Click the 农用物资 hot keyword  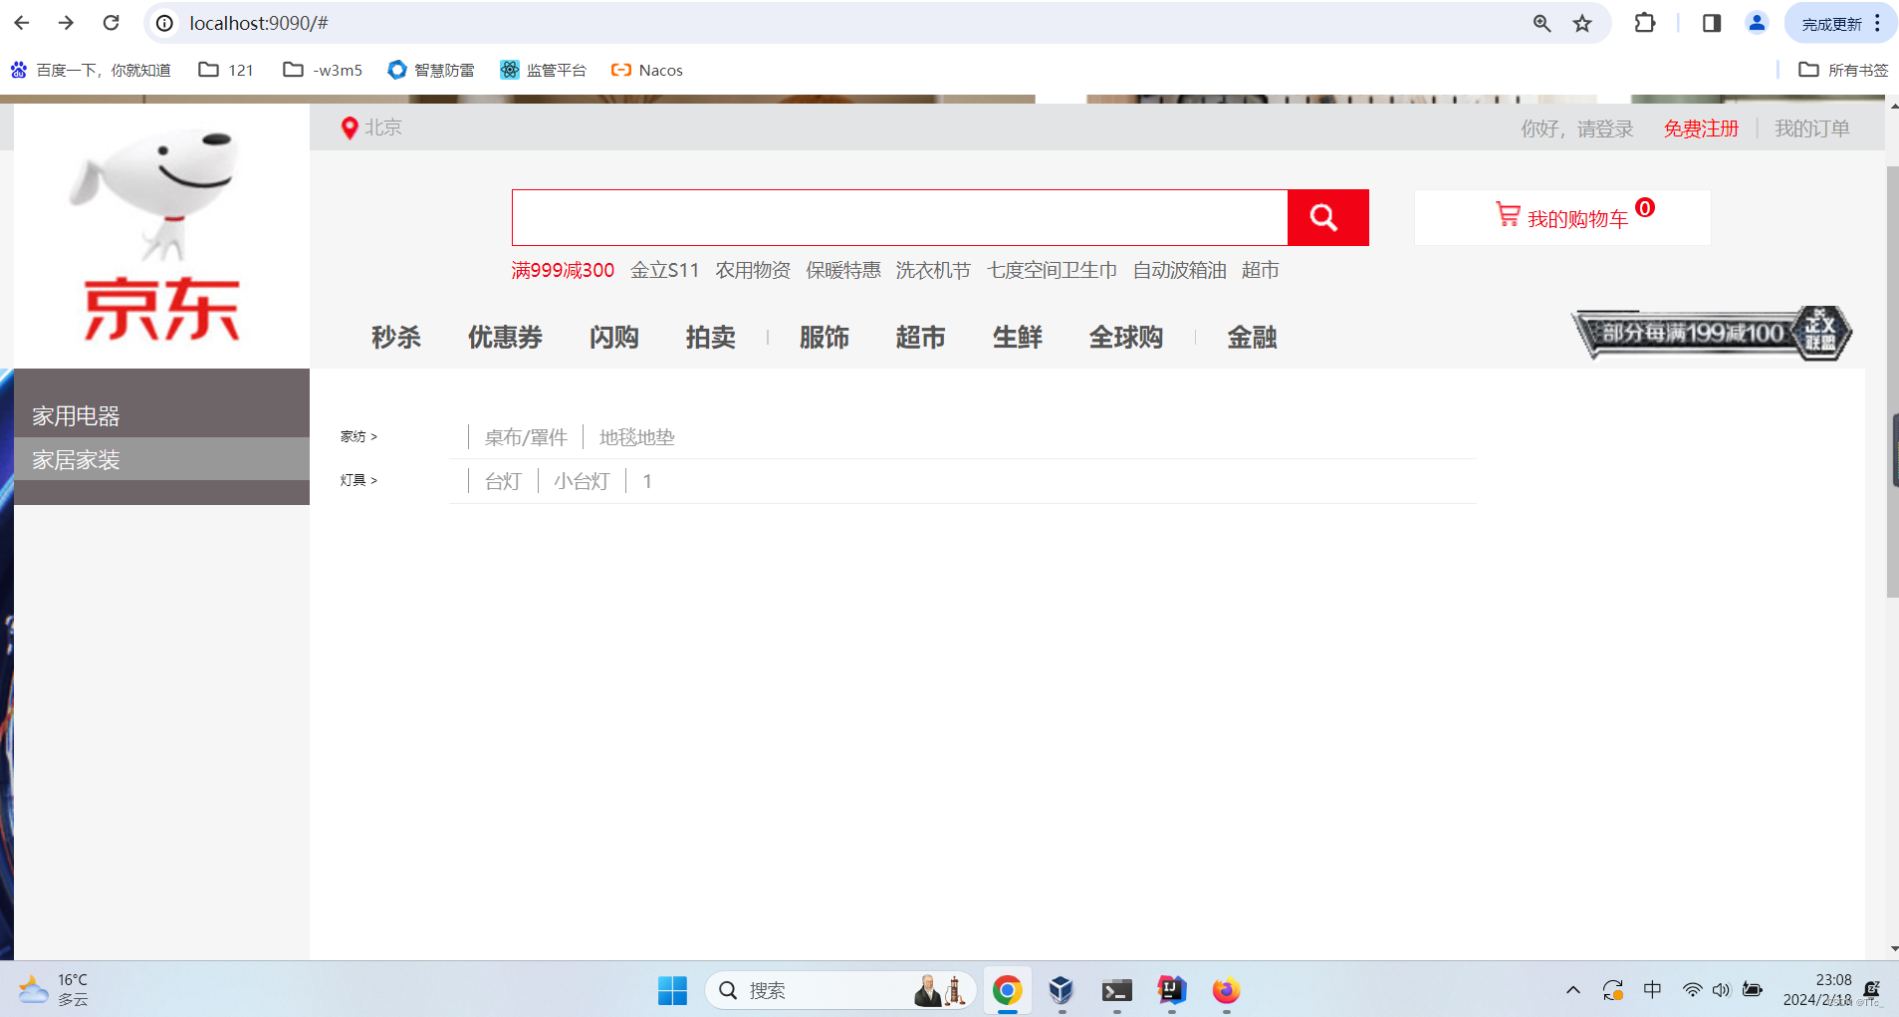pos(753,270)
